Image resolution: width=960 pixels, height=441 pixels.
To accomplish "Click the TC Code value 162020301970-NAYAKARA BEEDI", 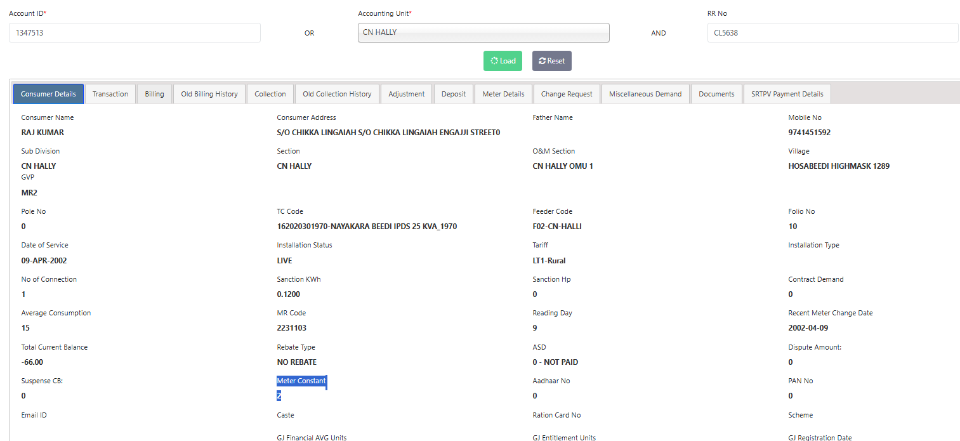I will 367,227.
